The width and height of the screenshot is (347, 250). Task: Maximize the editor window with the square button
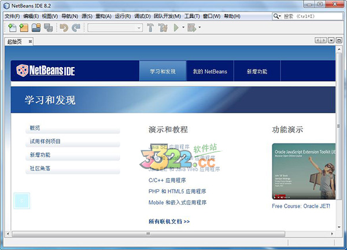tap(339, 41)
